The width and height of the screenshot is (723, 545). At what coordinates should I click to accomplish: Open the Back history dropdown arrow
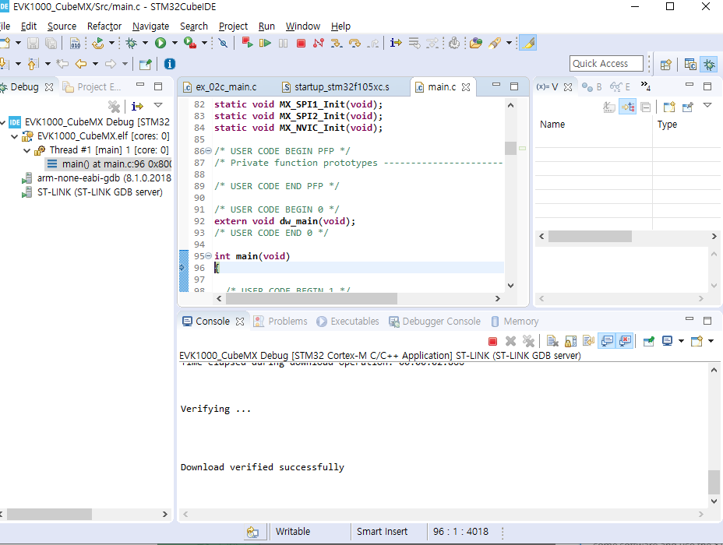pyautogui.click(x=95, y=64)
